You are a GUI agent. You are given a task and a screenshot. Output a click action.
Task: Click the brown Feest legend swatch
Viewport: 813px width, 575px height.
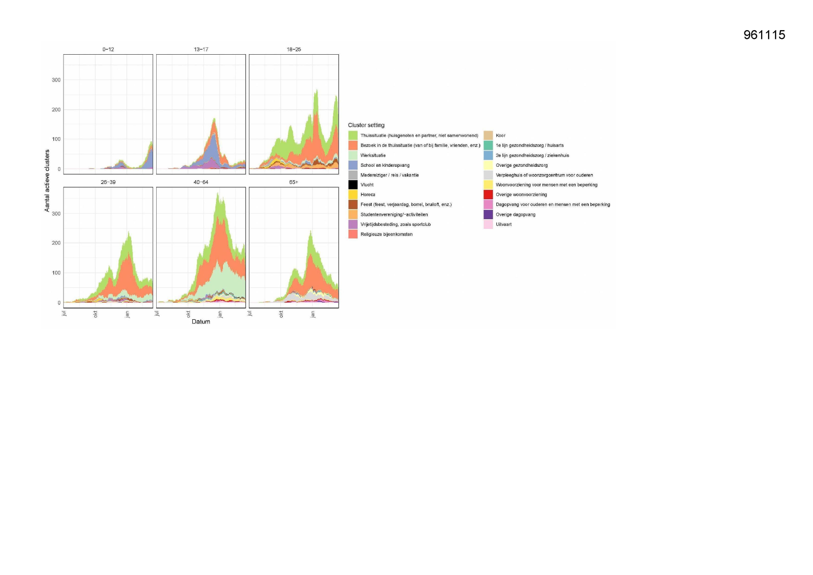(353, 204)
